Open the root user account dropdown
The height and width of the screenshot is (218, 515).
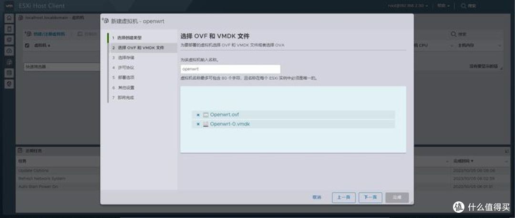pyautogui.click(x=408, y=6)
